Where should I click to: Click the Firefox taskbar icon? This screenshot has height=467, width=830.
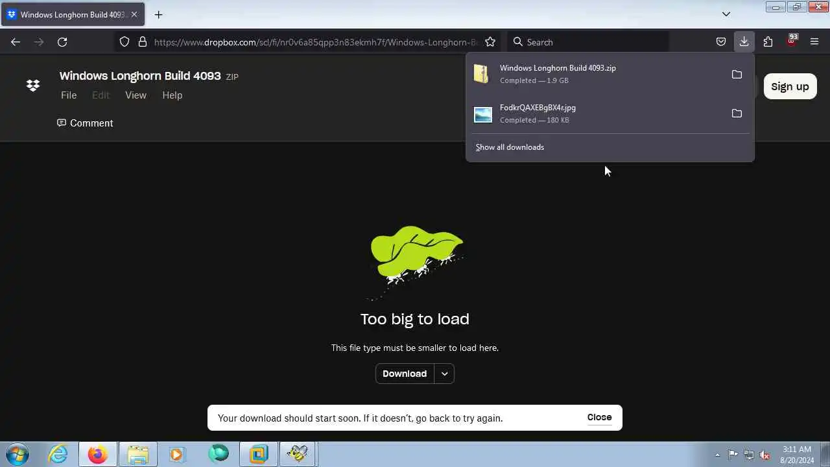[x=98, y=454]
